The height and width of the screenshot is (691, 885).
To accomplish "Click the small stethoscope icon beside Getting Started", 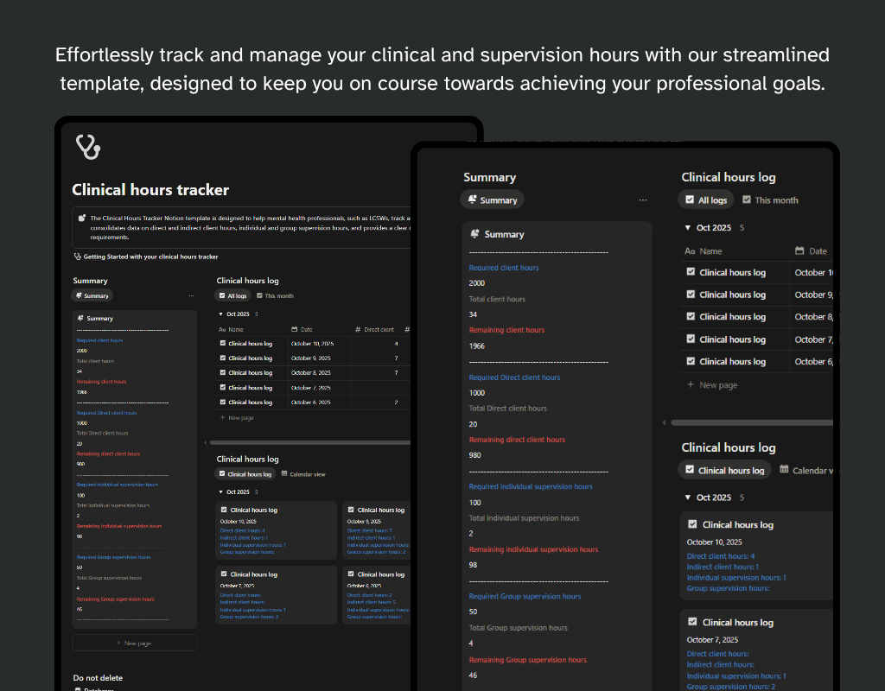I will click(x=78, y=257).
